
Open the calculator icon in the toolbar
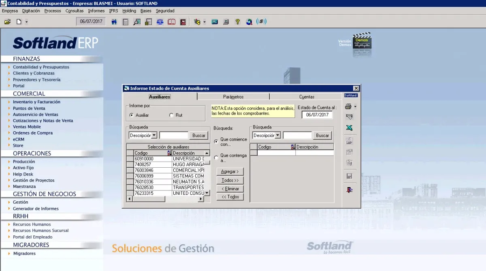pyautogui.click(x=126, y=21)
